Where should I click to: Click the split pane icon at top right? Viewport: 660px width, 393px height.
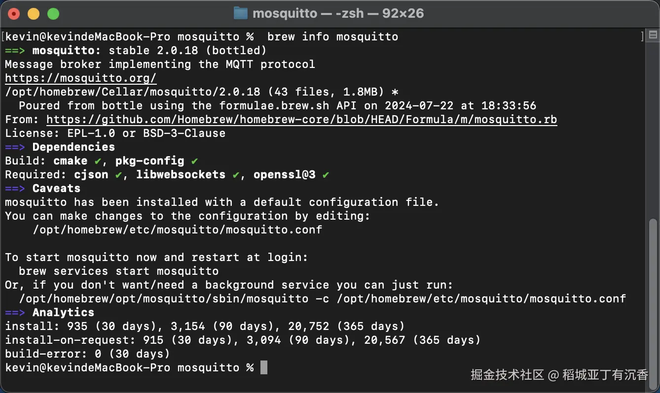653,35
